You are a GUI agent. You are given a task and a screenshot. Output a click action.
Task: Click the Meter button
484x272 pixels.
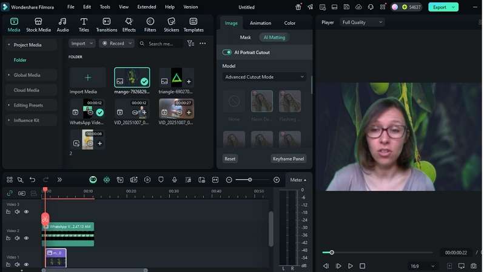click(x=298, y=180)
